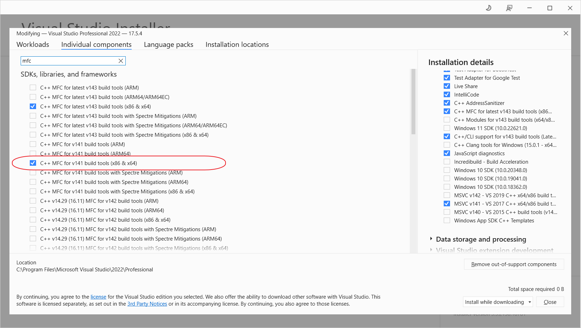Check Incredibuild - Build Acceleration
The width and height of the screenshot is (581, 328).
point(447,162)
